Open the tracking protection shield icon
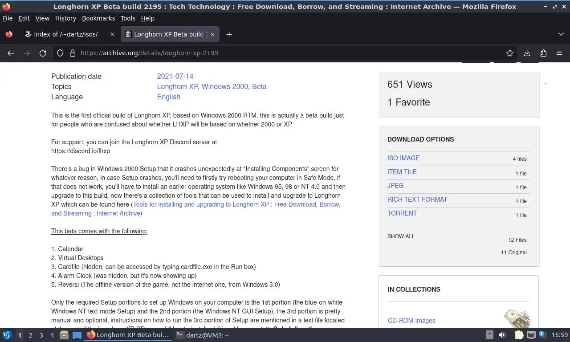The height and width of the screenshot is (342, 570). [60, 53]
